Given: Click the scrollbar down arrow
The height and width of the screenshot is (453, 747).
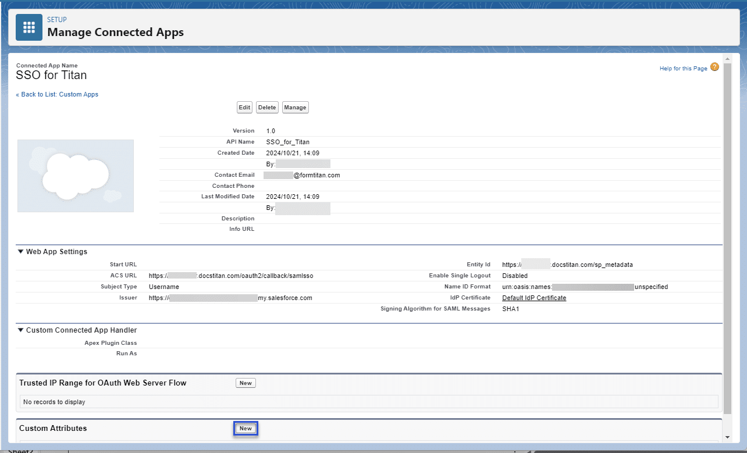Looking at the screenshot, I should (727, 436).
